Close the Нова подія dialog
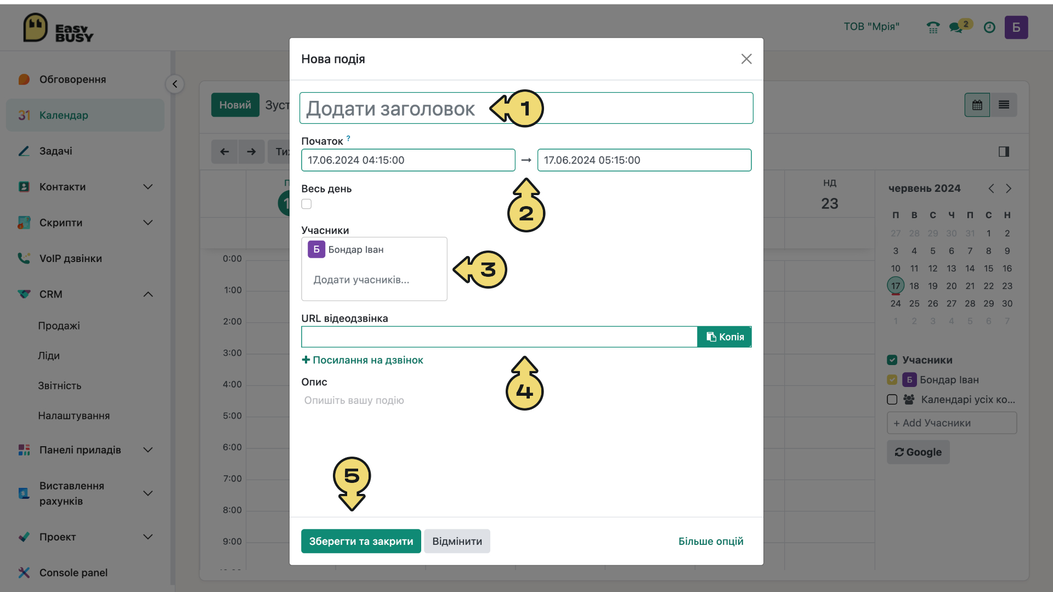1053x592 pixels. pos(746,59)
